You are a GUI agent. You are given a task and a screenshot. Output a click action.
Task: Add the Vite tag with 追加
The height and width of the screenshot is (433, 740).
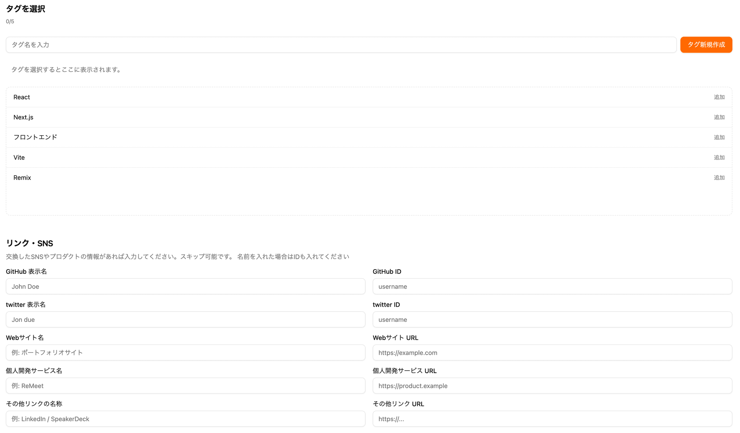(719, 158)
